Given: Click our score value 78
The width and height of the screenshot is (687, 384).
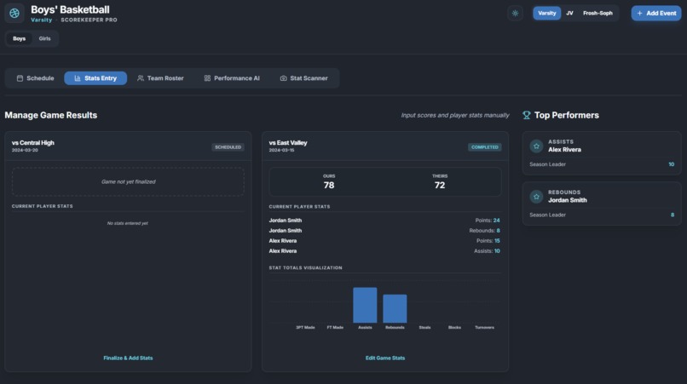Looking at the screenshot, I should click(x=329, y=186).
